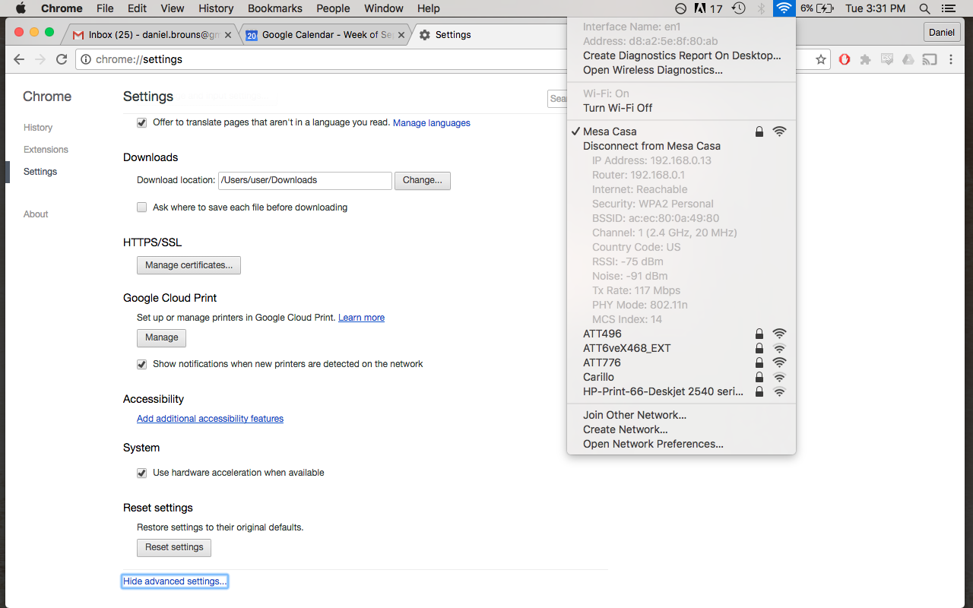This screenshot has width=973, height=608.
Task: Open Time Machine menu bar icon
Action: coord(738,8)
